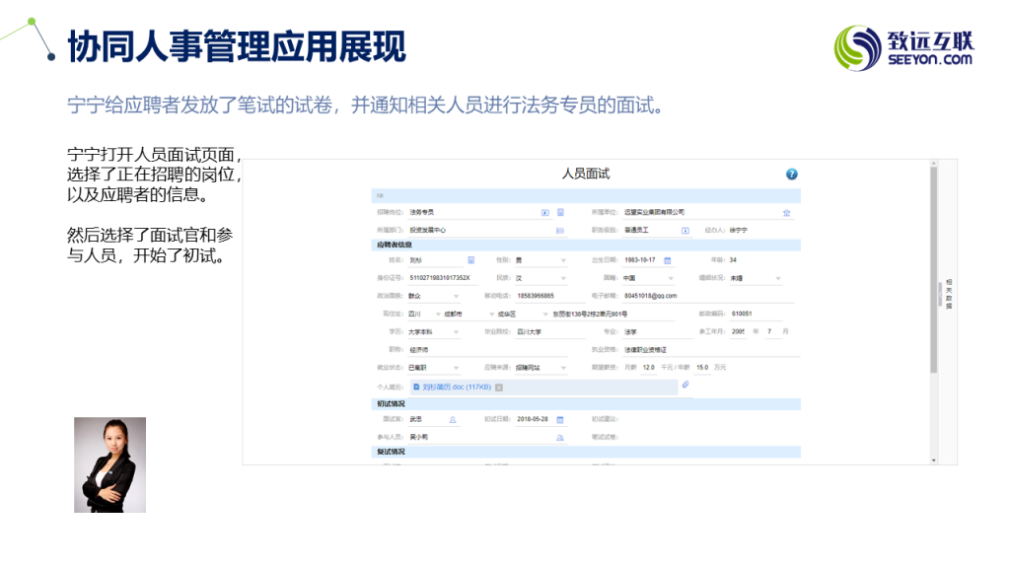Click the form icon next to 姓名 field

pyautogui.click(x=471, y=260)
